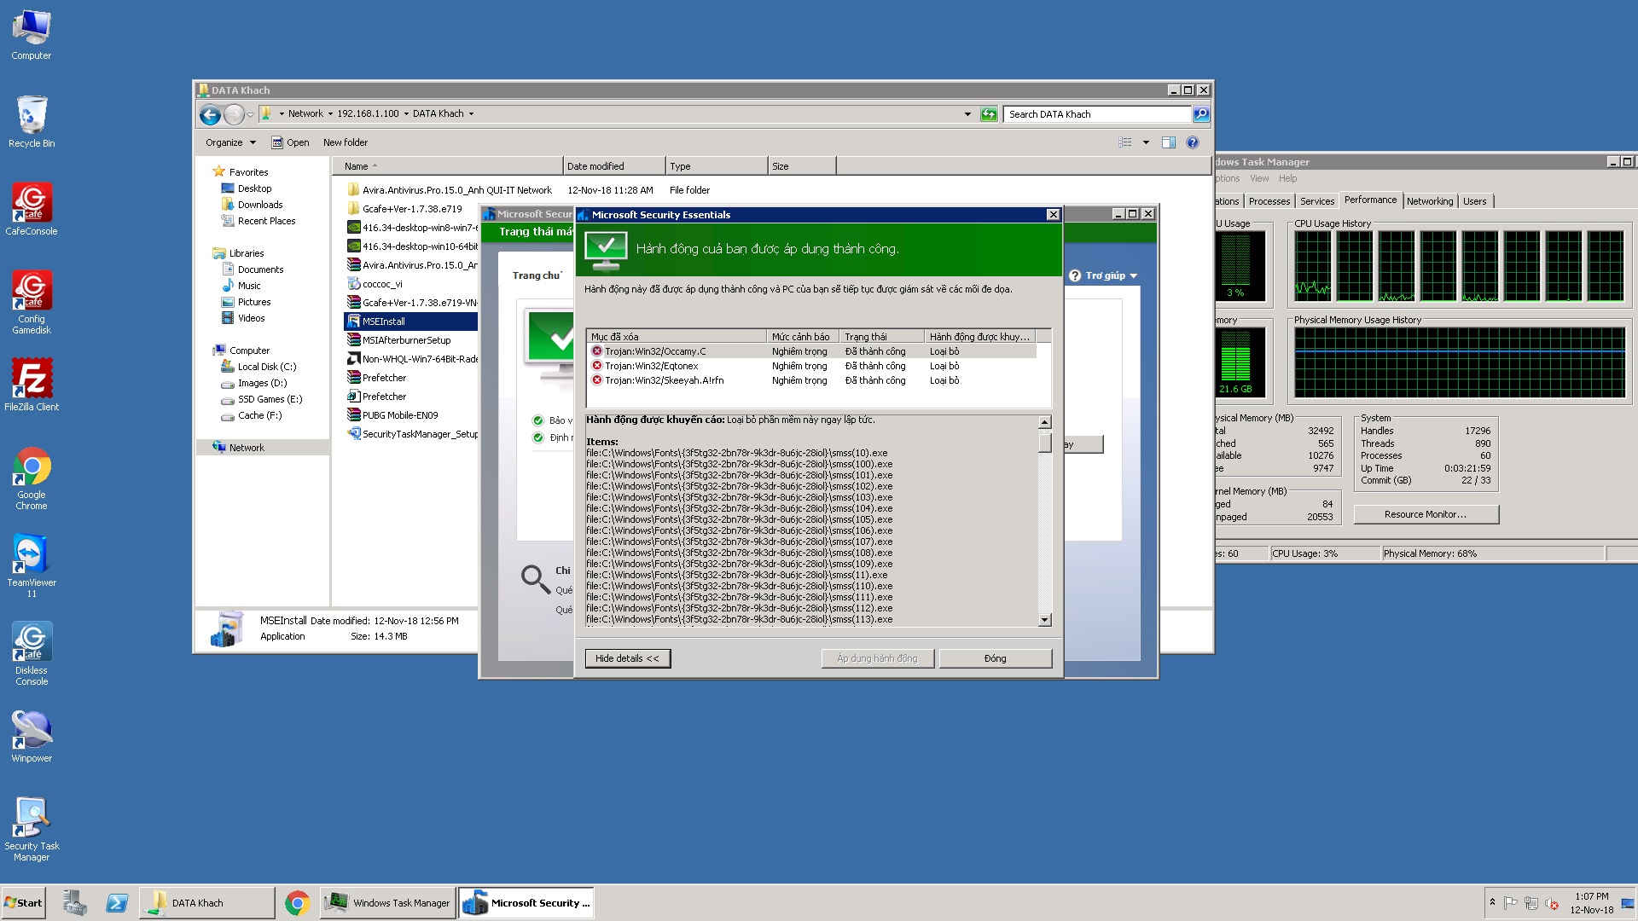Open the Task Manager View menu
This screenshot has width=1638, height=921.
[x=1259, y=179]
